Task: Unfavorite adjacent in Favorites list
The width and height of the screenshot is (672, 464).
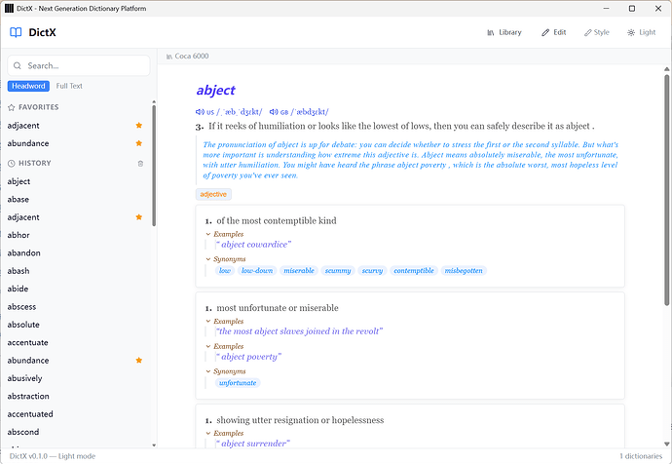Action: pyautogui.click(x=139, y=125)
